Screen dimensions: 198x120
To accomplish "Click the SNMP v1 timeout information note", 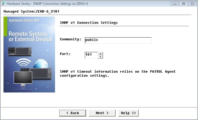I will tap(118, 73).
